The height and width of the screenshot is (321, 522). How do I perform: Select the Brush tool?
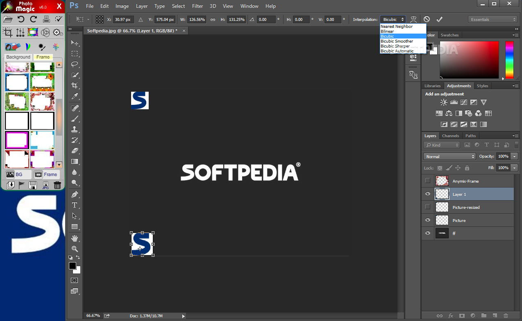(x=75, y=119)
